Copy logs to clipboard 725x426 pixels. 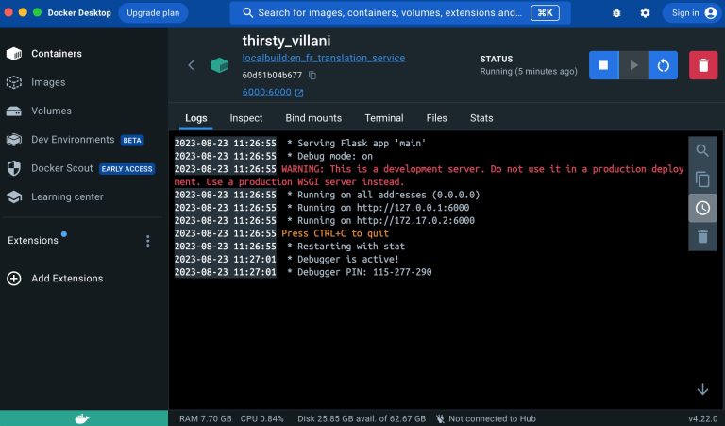coord(702,179)
